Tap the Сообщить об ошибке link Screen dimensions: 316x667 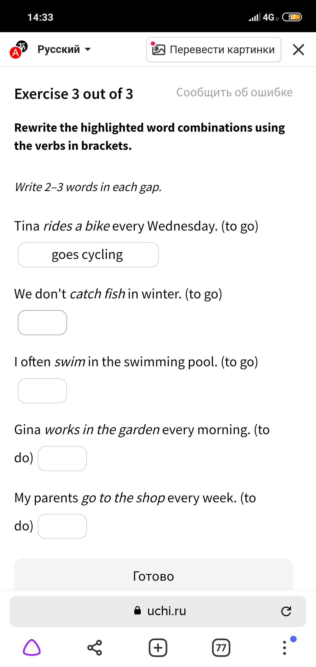[234, 92]
